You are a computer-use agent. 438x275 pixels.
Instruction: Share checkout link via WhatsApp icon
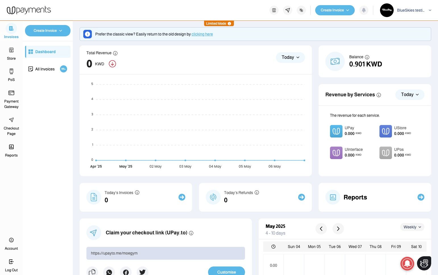(x=109, y=272)
